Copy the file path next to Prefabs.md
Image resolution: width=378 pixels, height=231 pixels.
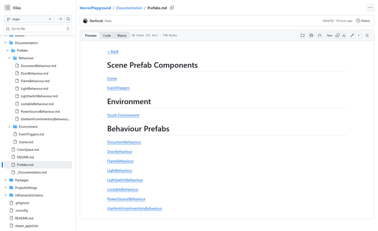[172, 8]
